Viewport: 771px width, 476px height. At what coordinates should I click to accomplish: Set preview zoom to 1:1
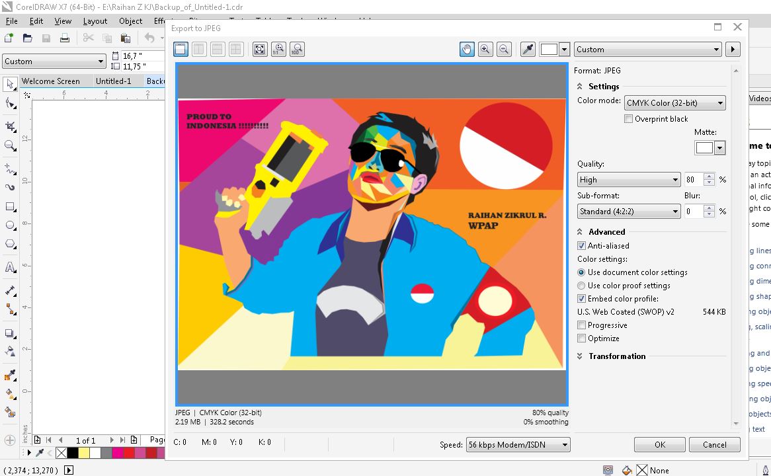point(278,49)
